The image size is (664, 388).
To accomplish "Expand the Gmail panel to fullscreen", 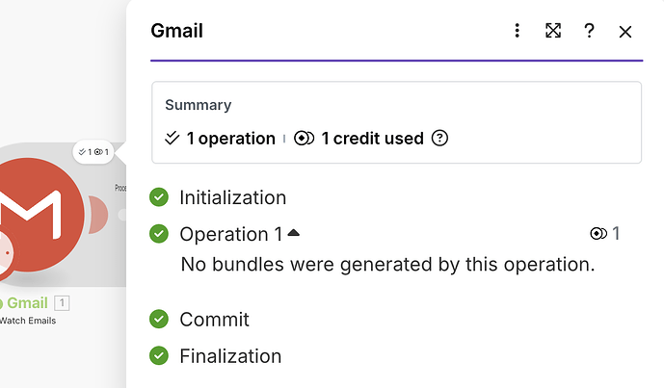I will [x=553, y=31].
